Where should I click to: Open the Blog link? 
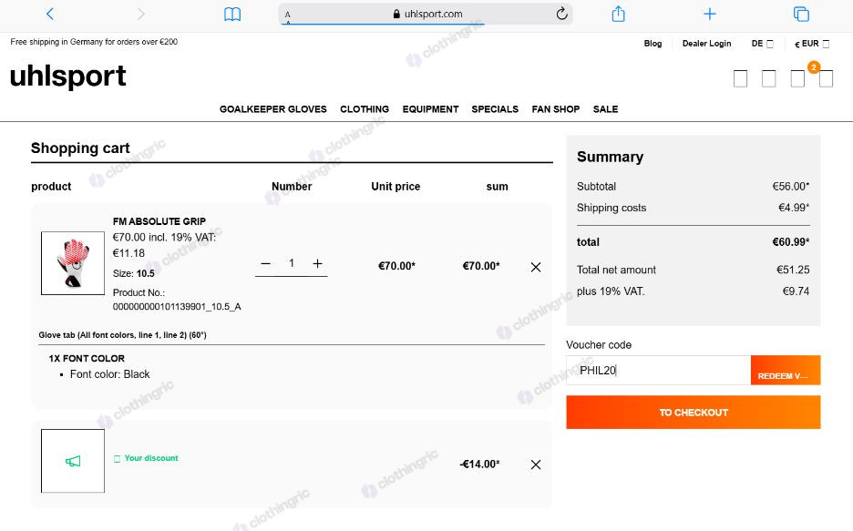tap(653, 44)
